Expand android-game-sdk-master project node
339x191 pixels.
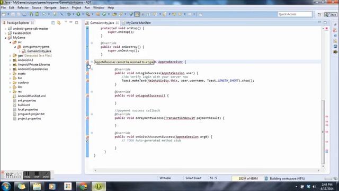(6, 29)
